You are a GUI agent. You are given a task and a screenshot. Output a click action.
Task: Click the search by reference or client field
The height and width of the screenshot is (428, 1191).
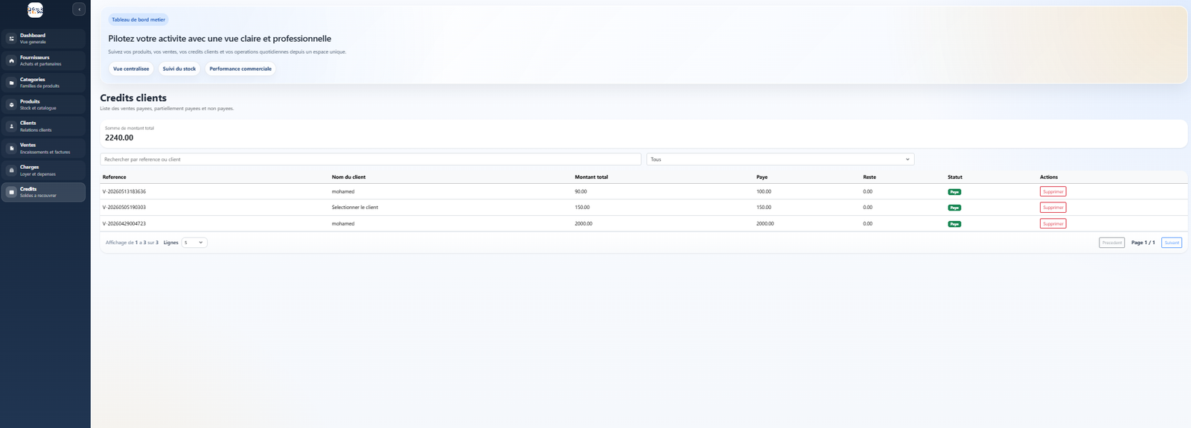click(371, 159)
